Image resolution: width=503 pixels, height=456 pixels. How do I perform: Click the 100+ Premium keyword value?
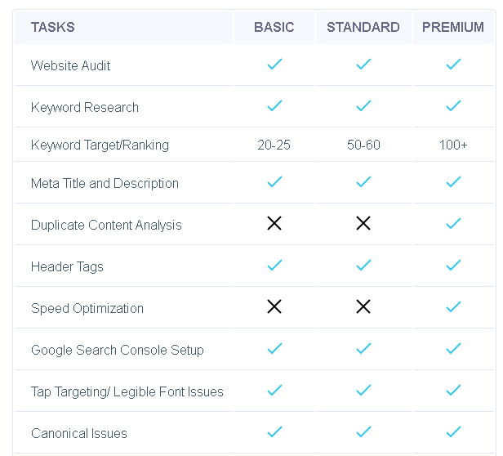coord(453,145)
